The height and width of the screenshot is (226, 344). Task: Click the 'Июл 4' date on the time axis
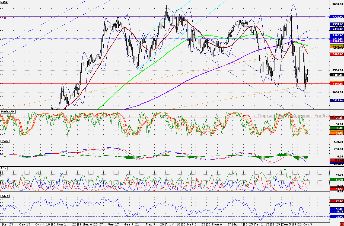pyautogui.click(x=238, y=224)
